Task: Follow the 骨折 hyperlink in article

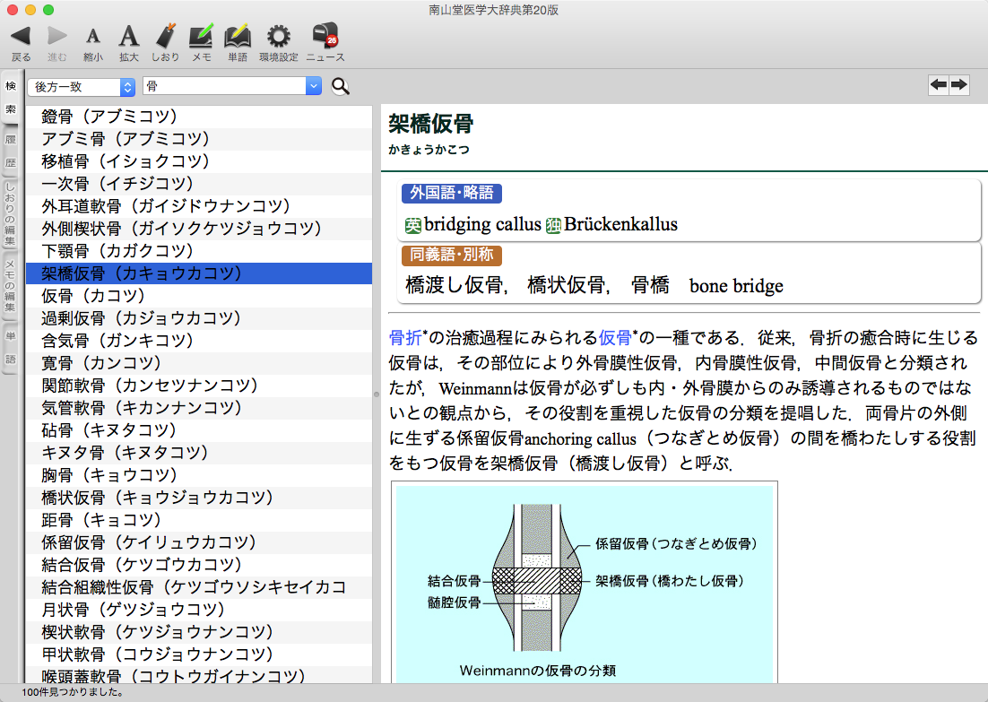Action: pyautogui.click(x=404, y=338)
